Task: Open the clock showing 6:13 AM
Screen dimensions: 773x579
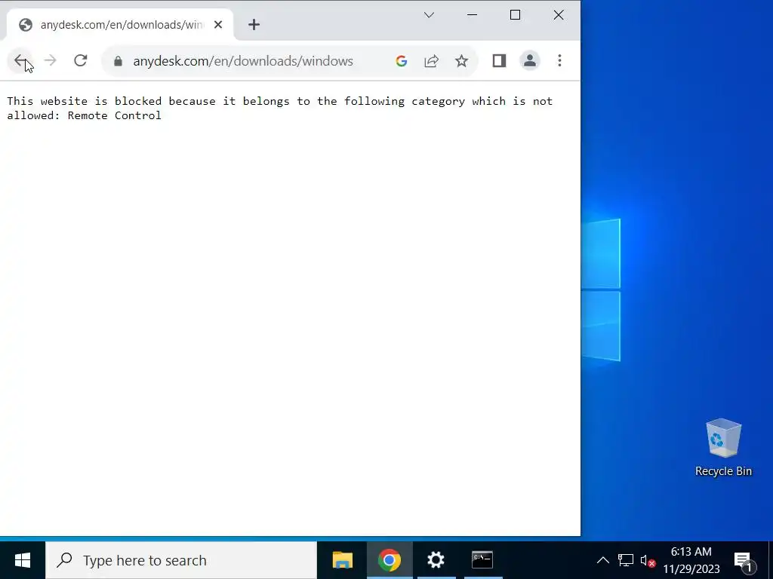Action: coord(691,560)
